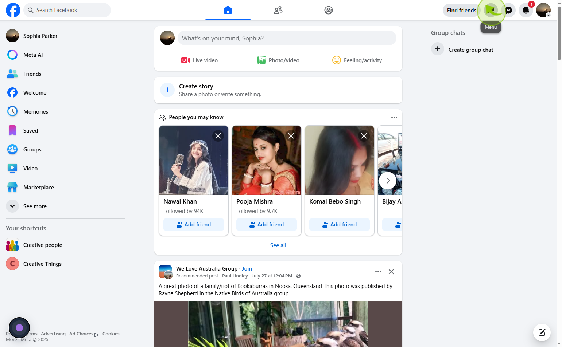Open Video in the left sidebar
This screenshot has width=562, height=347.
[66, 168]
